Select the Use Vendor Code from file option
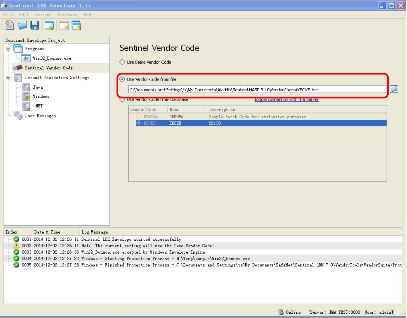This screenshot has height=318, width=407. [x=122, y=79]
